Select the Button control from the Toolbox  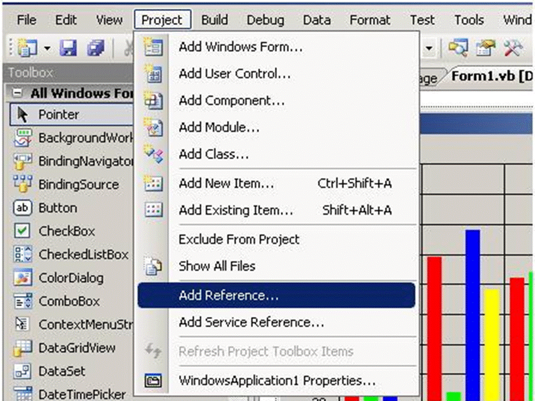click(57, 208)
